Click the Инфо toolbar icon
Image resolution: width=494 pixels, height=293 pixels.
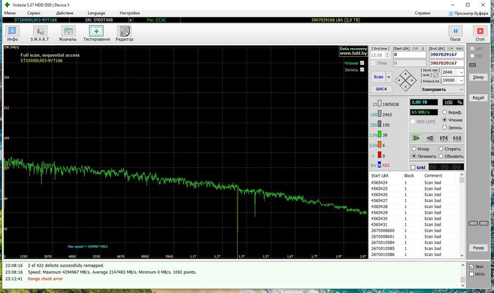(12, 33)
